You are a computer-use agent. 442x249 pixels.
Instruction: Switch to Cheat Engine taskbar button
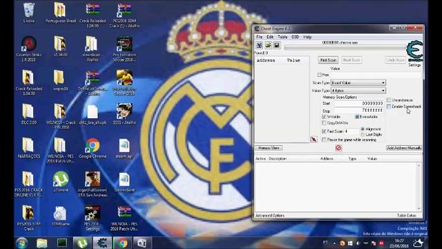pyautogui.click(x=102, y=243)
